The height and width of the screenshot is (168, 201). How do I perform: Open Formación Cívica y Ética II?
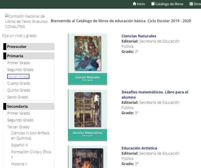31,155
